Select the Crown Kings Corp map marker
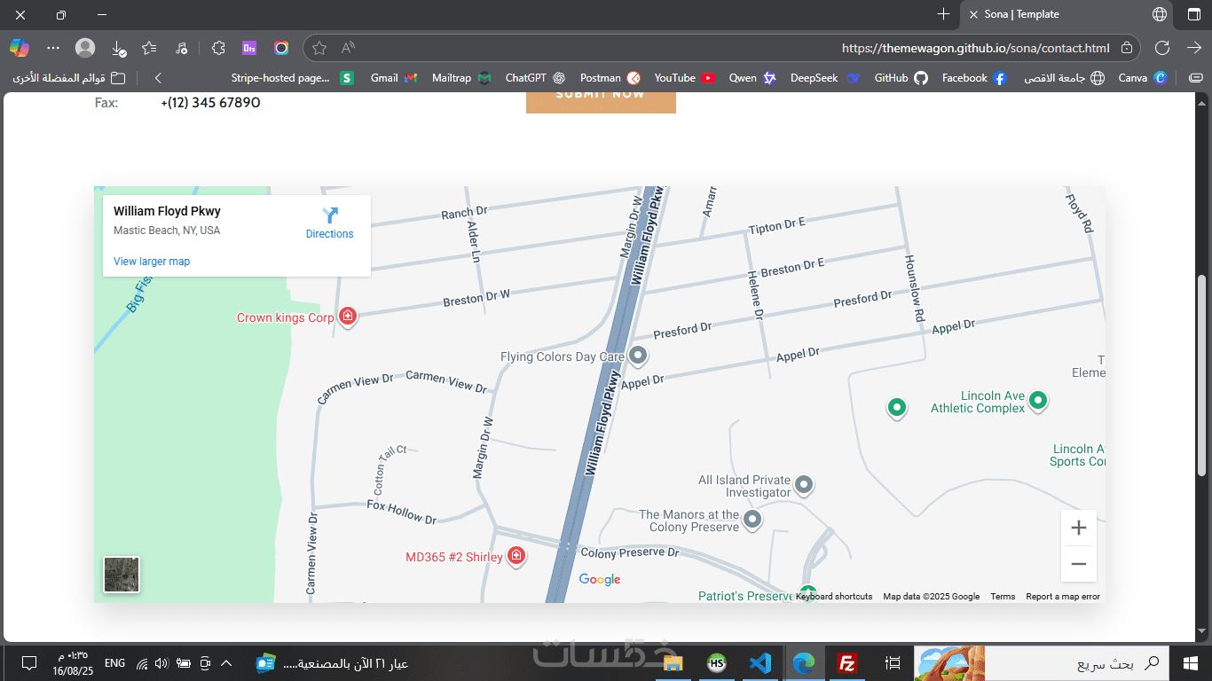Image resolution: width=1212 pixels, height=681 pixels. tap(348, 317)
